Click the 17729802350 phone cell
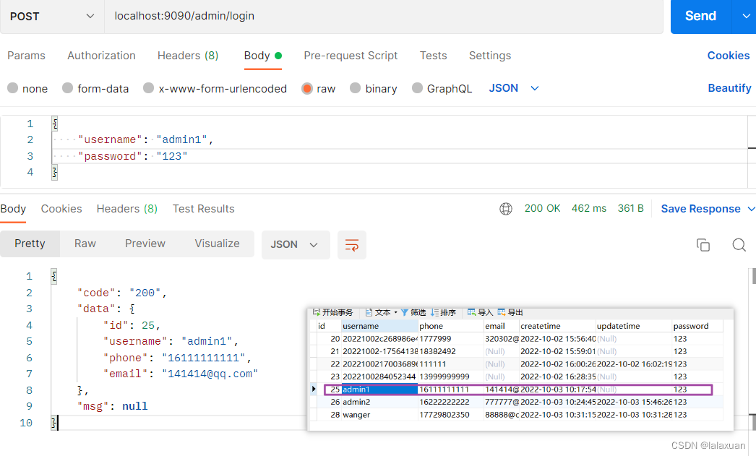 point(451,415)
